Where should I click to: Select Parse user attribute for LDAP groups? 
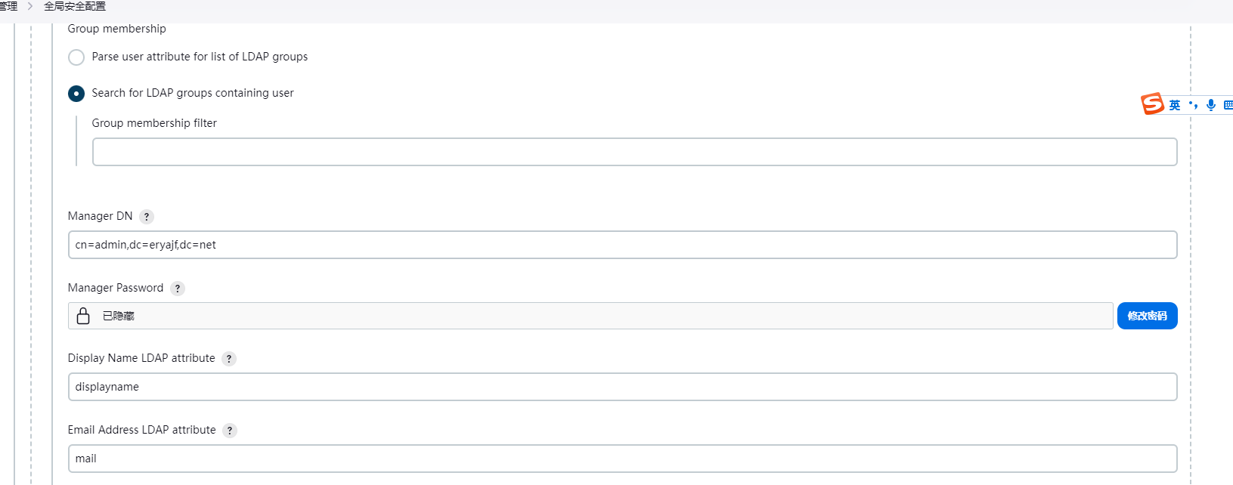[76, 57]
